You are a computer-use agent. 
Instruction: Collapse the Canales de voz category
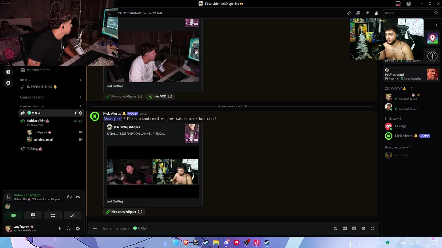(32, 106)
